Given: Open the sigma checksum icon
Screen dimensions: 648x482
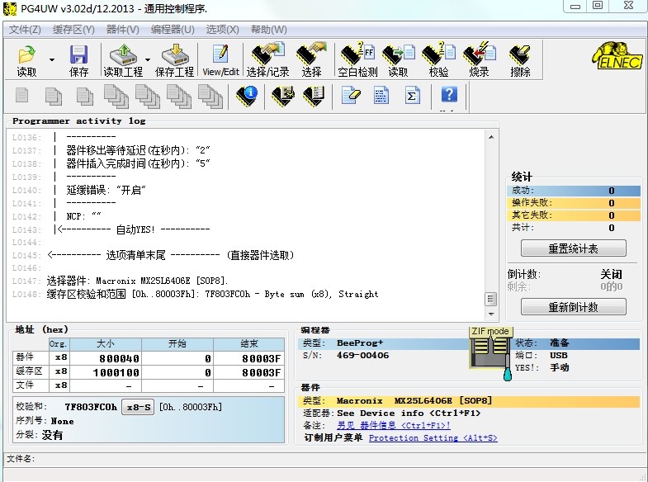Looking at the screenshot, I should (412, 96).
